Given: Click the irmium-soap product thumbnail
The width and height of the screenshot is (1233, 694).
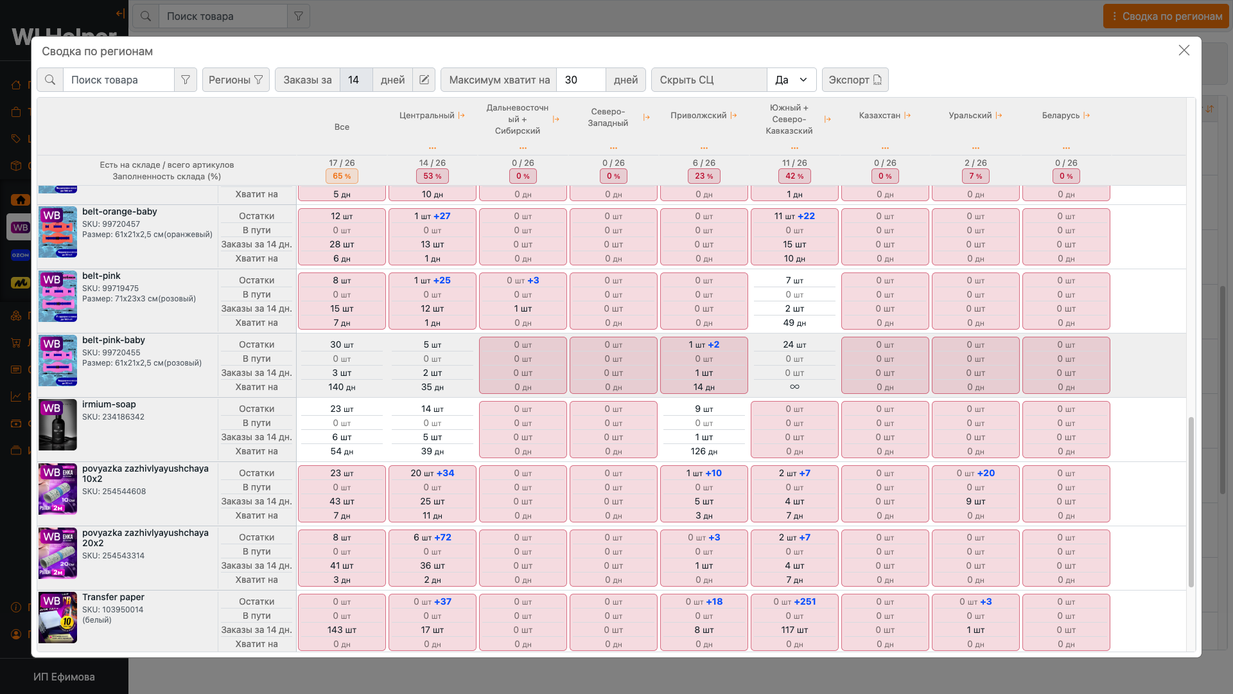Looking at the screenshot, I should (58, 425).
